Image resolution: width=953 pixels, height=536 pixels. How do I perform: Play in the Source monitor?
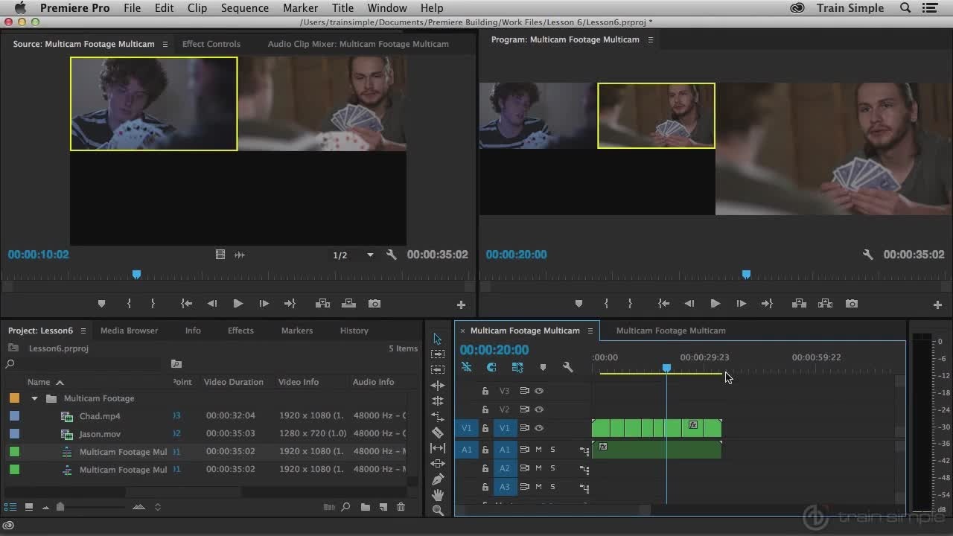click(x=238, y=304)
